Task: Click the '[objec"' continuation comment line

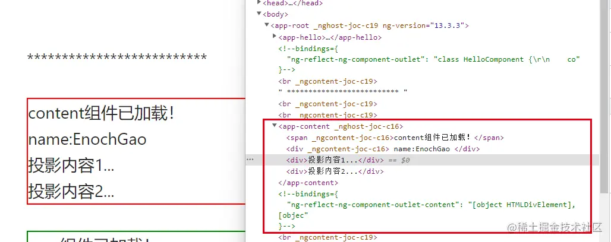Action: pyautogui.click(x=294, y=215)
